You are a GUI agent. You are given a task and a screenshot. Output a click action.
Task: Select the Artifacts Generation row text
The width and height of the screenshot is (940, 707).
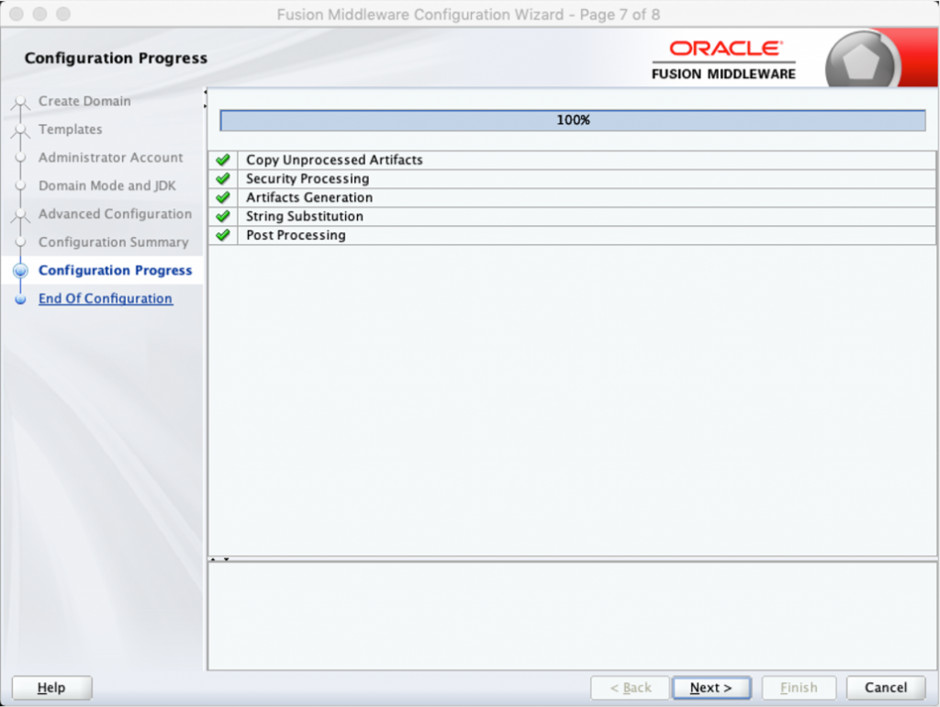point(309,197)
